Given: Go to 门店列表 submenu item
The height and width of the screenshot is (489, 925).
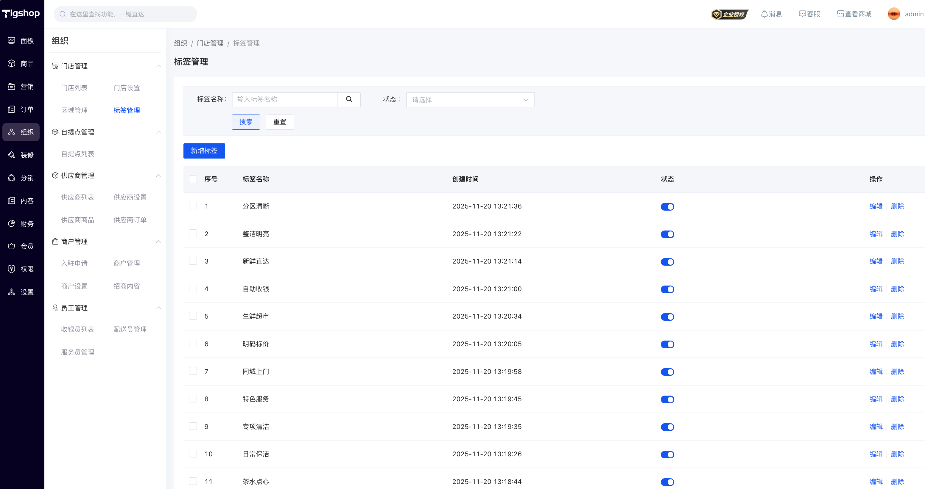Looking at the screenshot, I should pyautogui.click(x=74, y=88).
